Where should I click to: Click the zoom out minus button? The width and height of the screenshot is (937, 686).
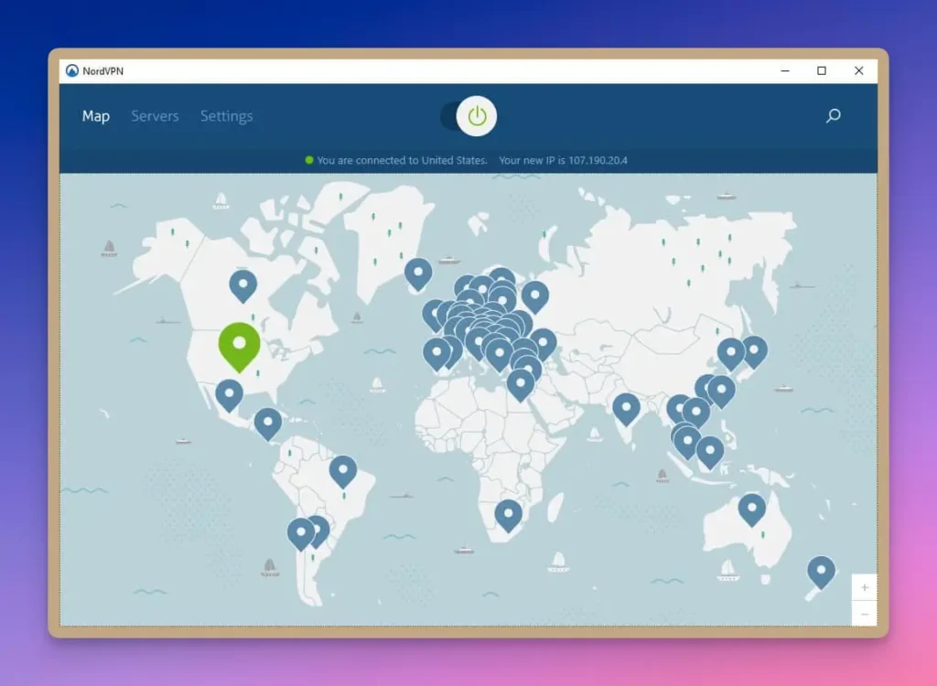coord(865,614)
